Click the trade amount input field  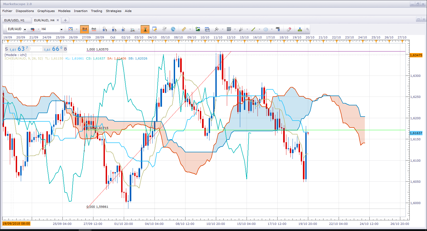(x=36, y=49)
